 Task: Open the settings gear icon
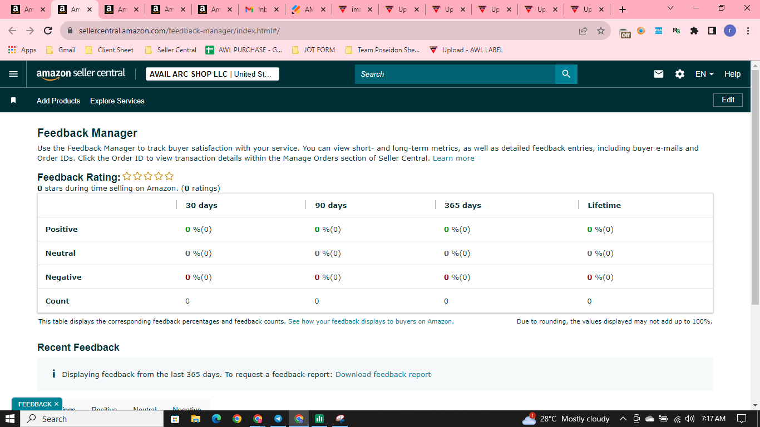tap(680, 74)
